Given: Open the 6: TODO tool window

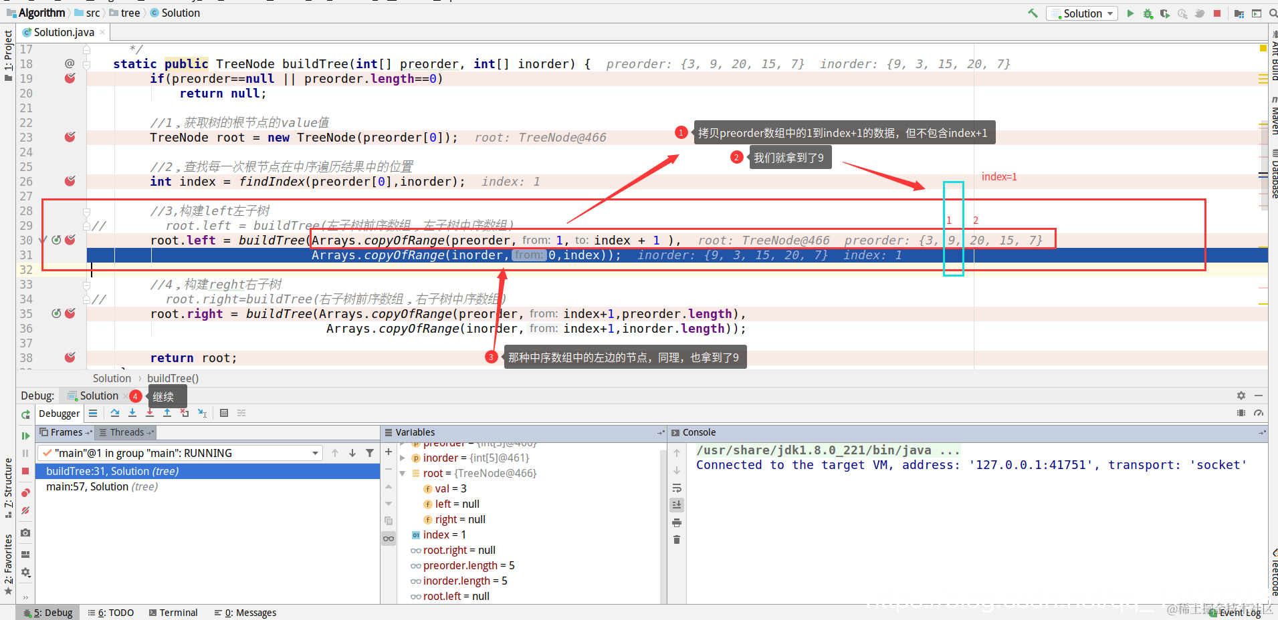Looking at the screenshot, I should 111,613.
